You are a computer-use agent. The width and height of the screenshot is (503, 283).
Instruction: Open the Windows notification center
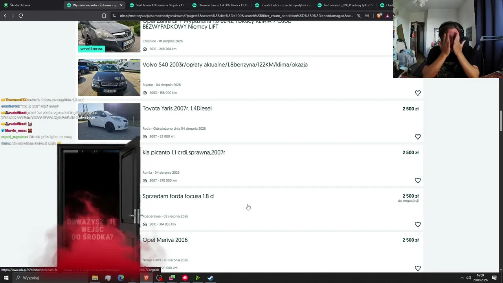coord(494,278)
